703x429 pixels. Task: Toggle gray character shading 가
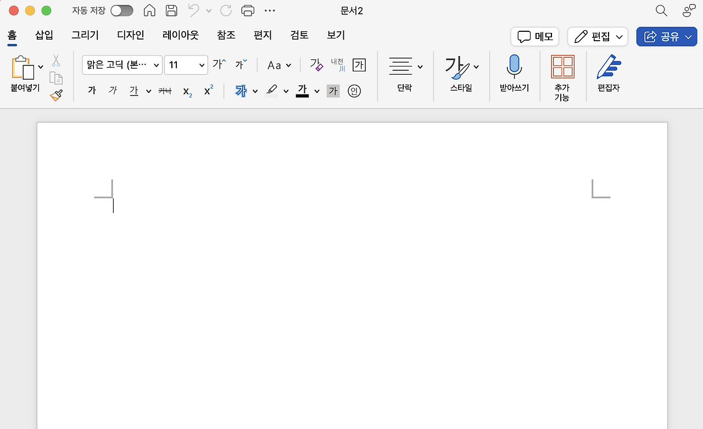click(x=333, y=91)
